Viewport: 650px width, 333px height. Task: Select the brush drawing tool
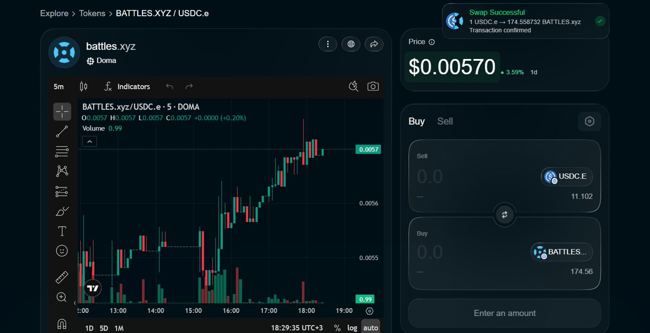coord(62,211)
